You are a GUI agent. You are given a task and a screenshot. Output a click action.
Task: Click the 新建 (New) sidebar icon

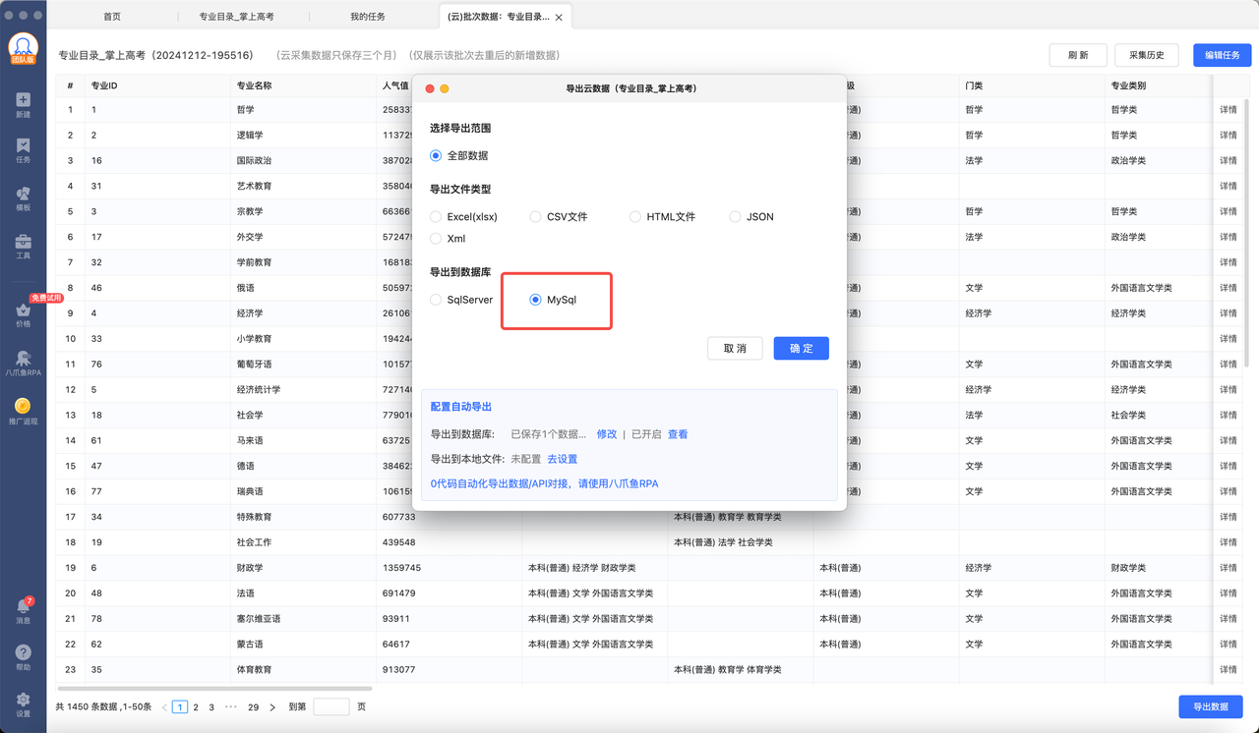pos(23,101)
